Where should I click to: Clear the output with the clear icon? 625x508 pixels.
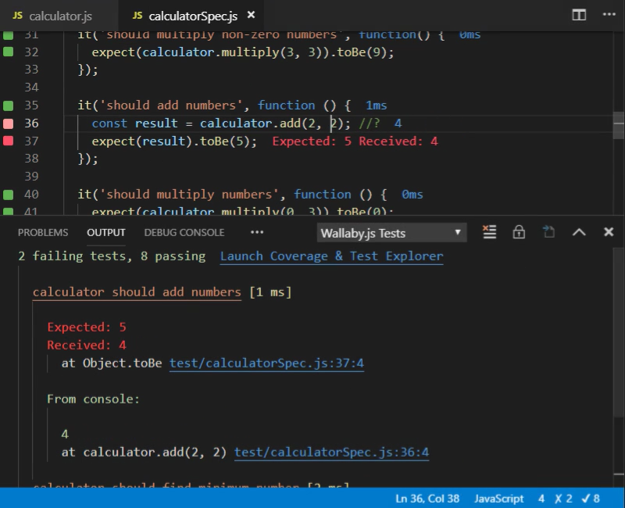(490, 232)
